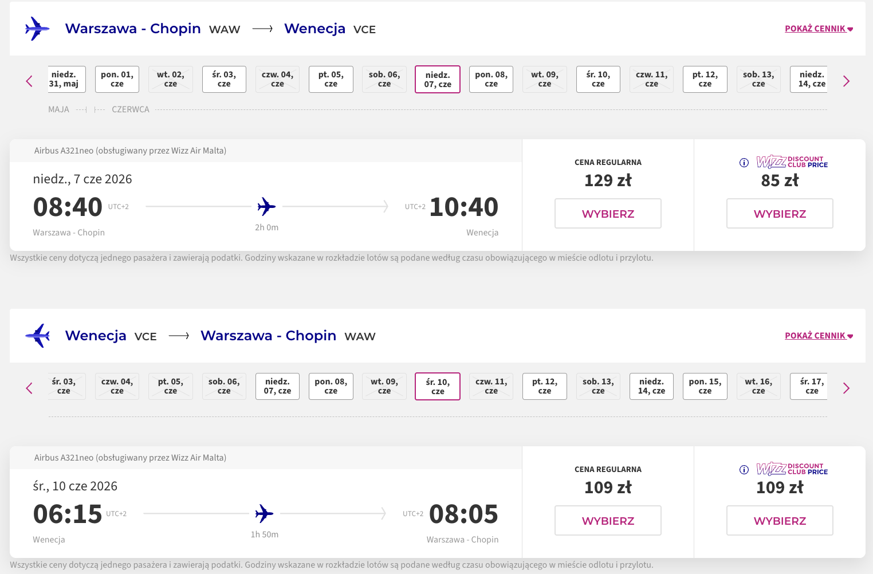Select outbound date pt. 05, cze
This screenshot has width=873, height=574.
[331, 79]
